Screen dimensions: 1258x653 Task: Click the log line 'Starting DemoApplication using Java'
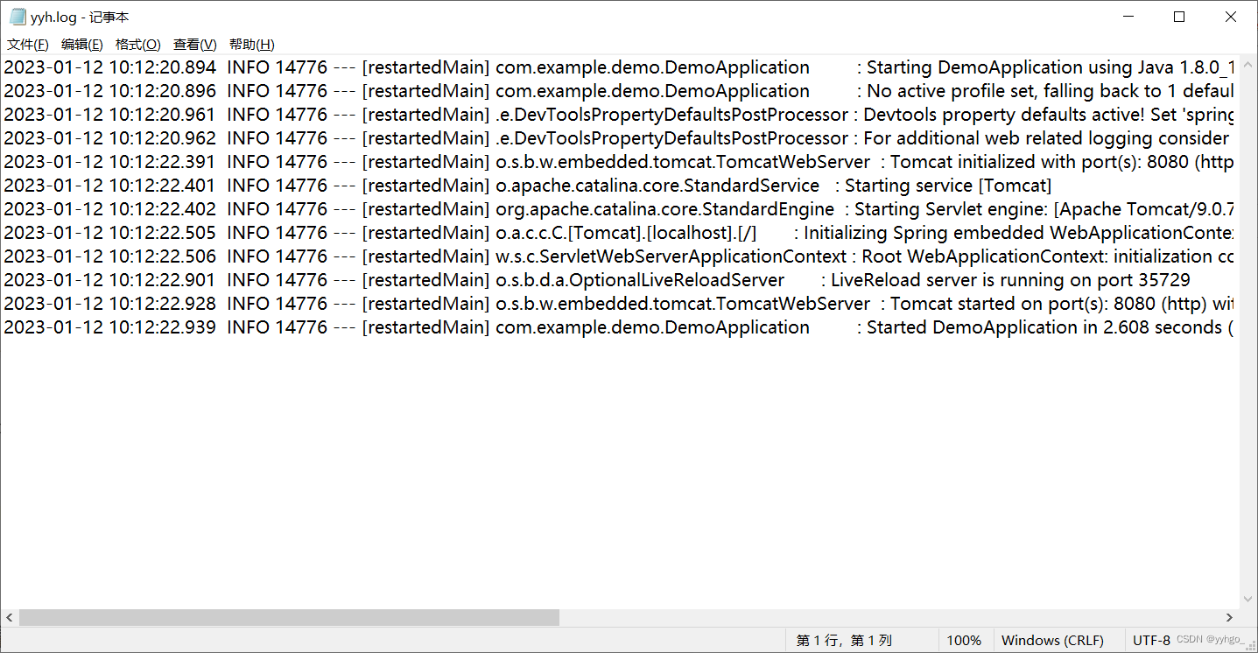click(x=619, y=67)
